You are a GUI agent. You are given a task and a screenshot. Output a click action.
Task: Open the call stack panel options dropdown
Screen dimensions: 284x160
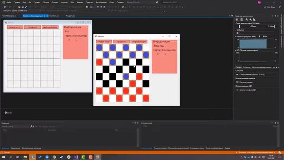coord(273,123)
